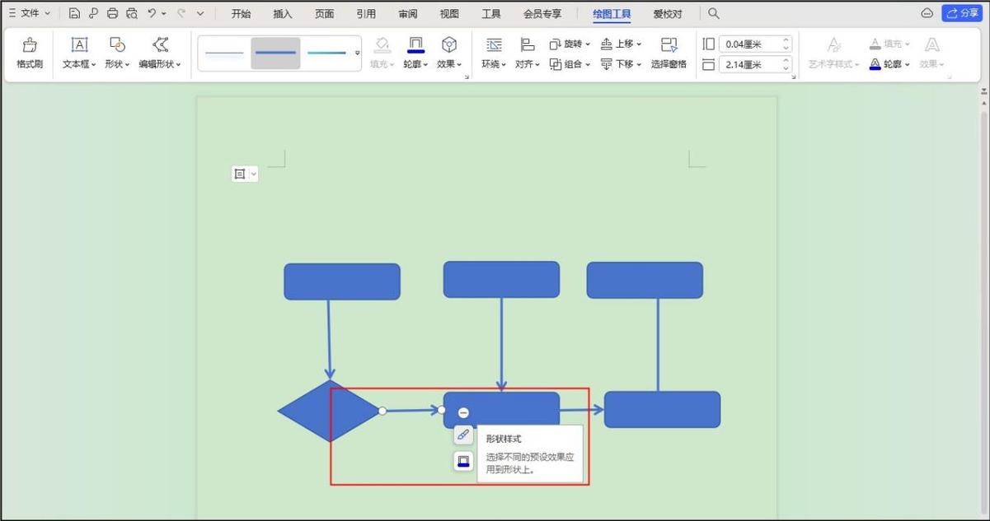Select the bottom-right rounded rectangle shape

(x=662, y=409)
